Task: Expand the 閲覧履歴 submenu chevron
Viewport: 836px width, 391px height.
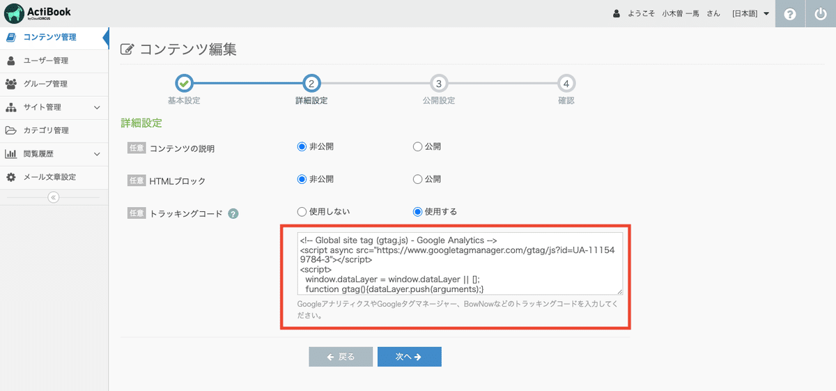Action: point(97,154)
